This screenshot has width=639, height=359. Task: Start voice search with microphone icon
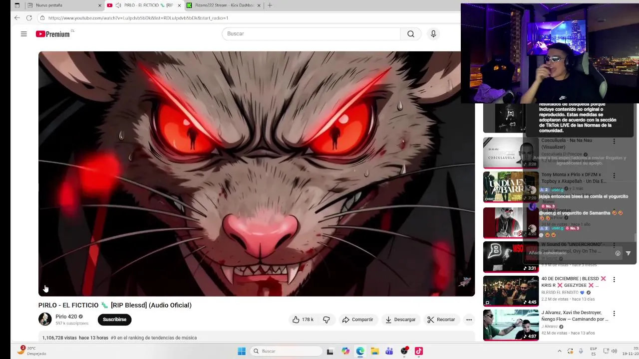pyautogui.click(x=433, y=33)
